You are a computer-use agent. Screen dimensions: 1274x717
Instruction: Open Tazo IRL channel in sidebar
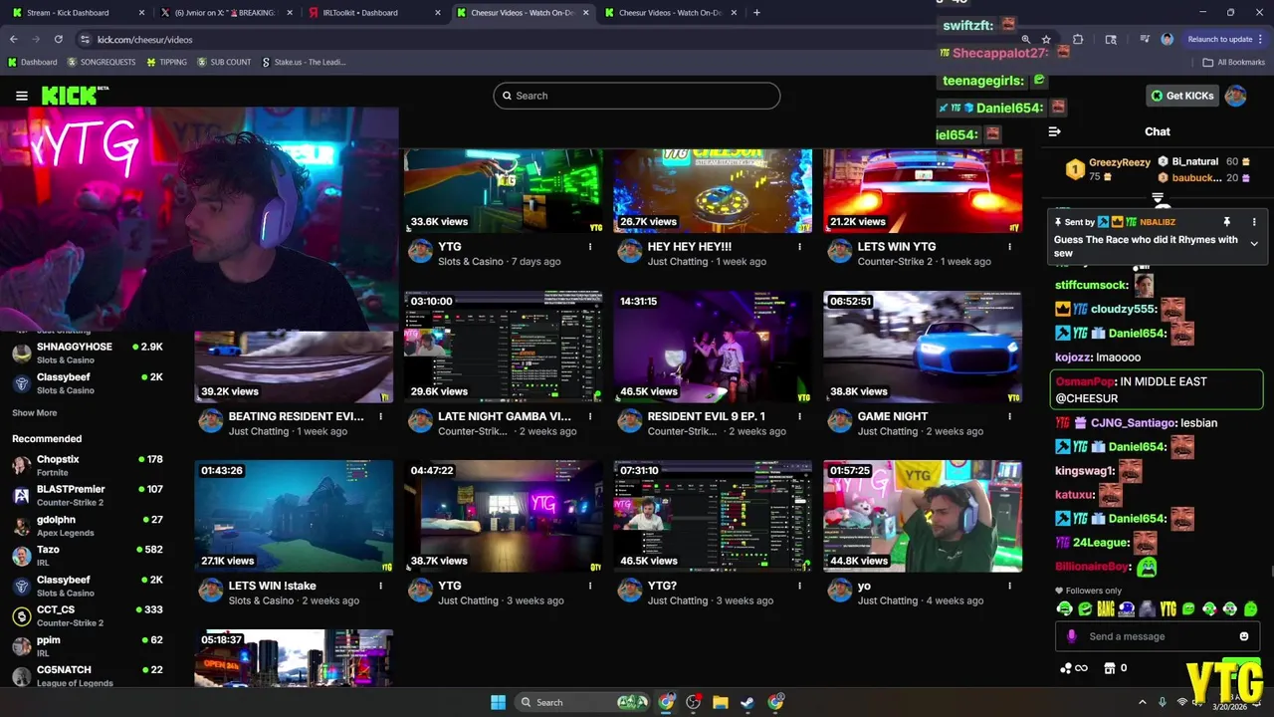[x=87, y=556]
